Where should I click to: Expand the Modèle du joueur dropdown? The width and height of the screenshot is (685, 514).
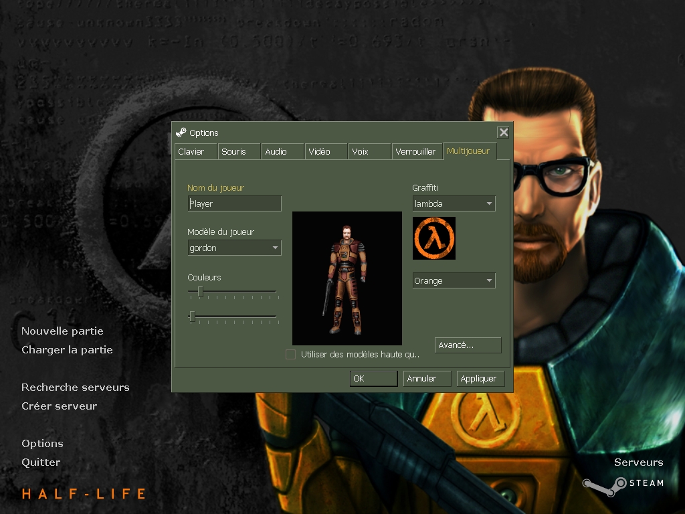coord(234,248)
